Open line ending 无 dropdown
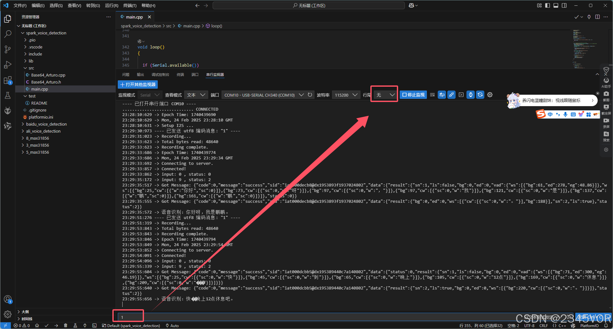The image size is (613, 329). [x=385, y=95]
